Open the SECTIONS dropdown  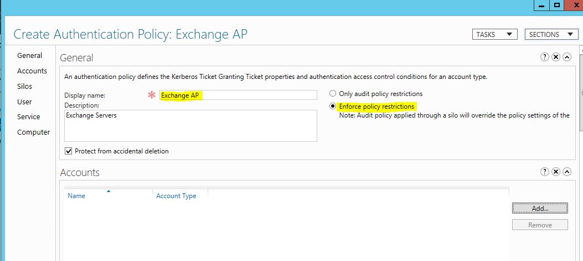pyautogui.click(x=551, y=34)
